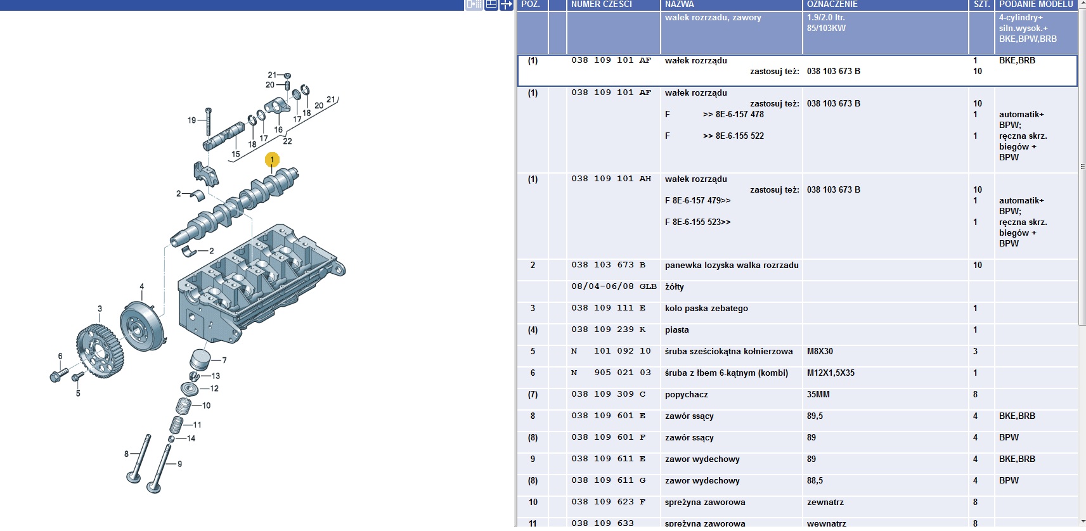The height and width of the screenshot is (531, 1086).
Task: Click callout 12 in the diagram
Action: point(214,388)
